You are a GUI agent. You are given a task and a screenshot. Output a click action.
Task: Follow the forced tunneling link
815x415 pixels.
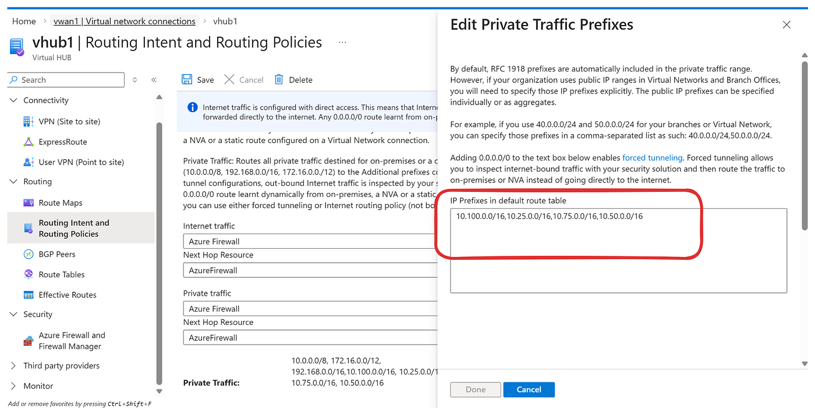pos(652,158)
